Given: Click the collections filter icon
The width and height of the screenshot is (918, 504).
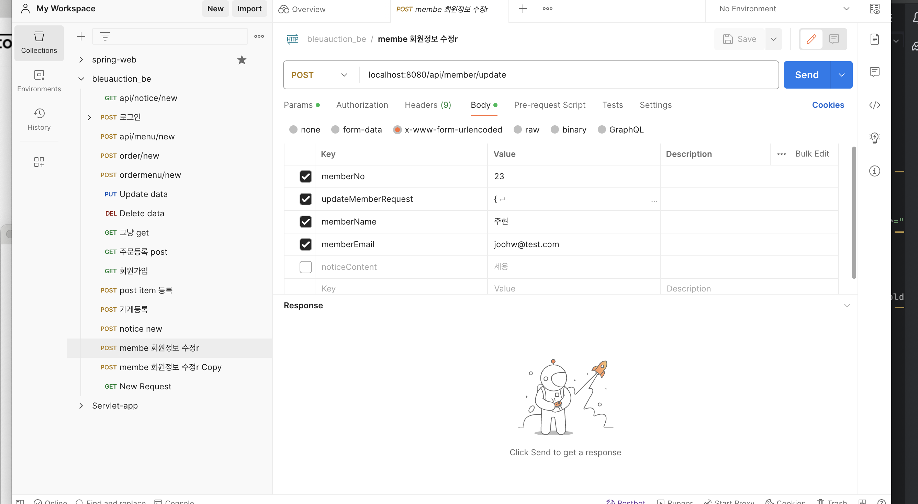Looking at the screenshot, I should point(105,36).
